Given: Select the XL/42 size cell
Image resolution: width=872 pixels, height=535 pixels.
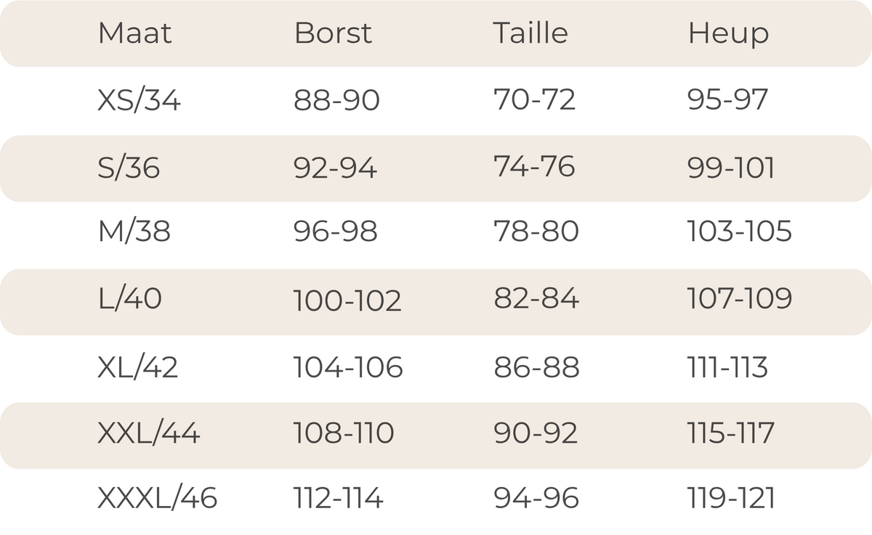Looking at the screenshot, I should tap(137, 367).
